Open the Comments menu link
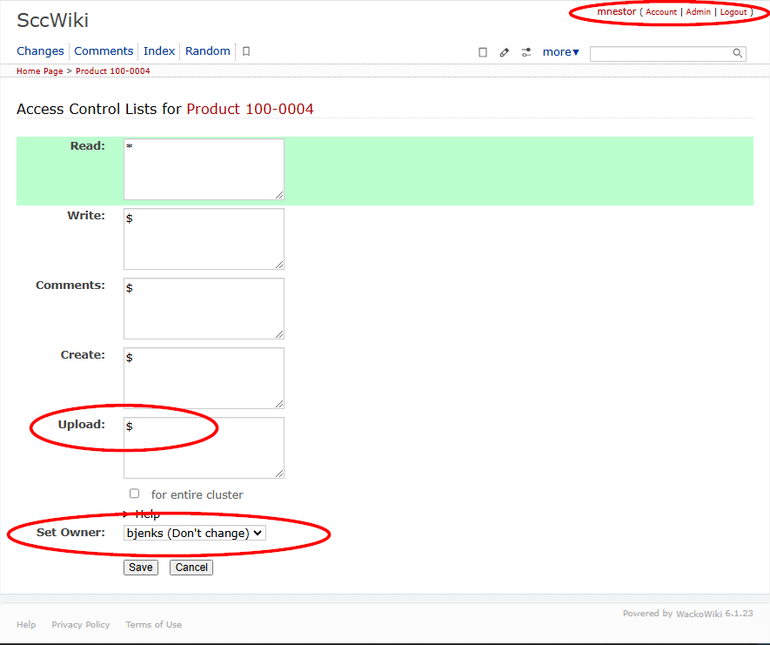This screenshot has height=645, width=770. coord(104,51)
